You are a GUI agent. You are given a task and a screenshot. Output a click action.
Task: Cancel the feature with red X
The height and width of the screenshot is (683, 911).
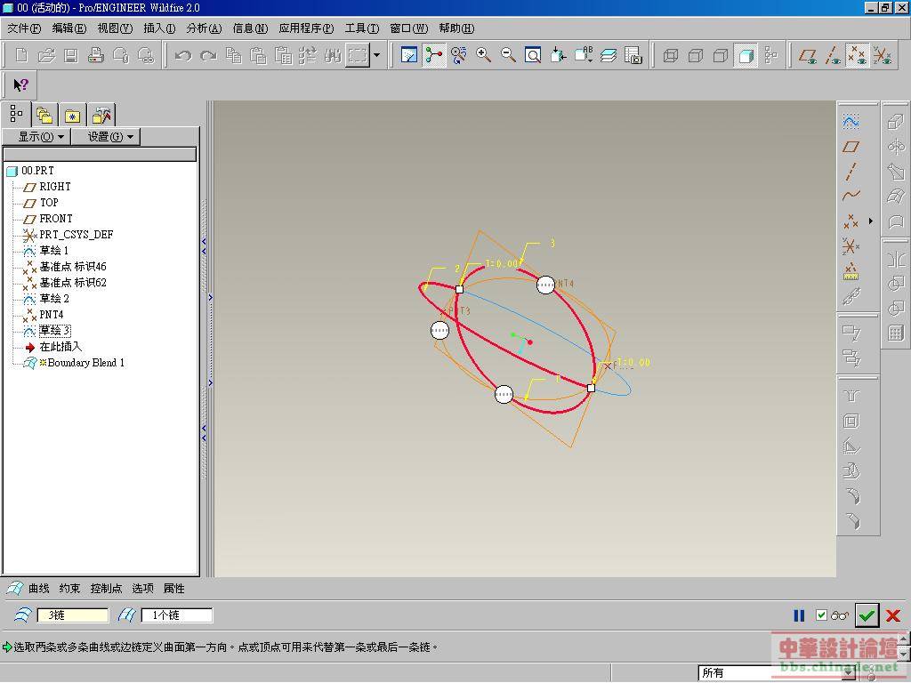[893, 615]
